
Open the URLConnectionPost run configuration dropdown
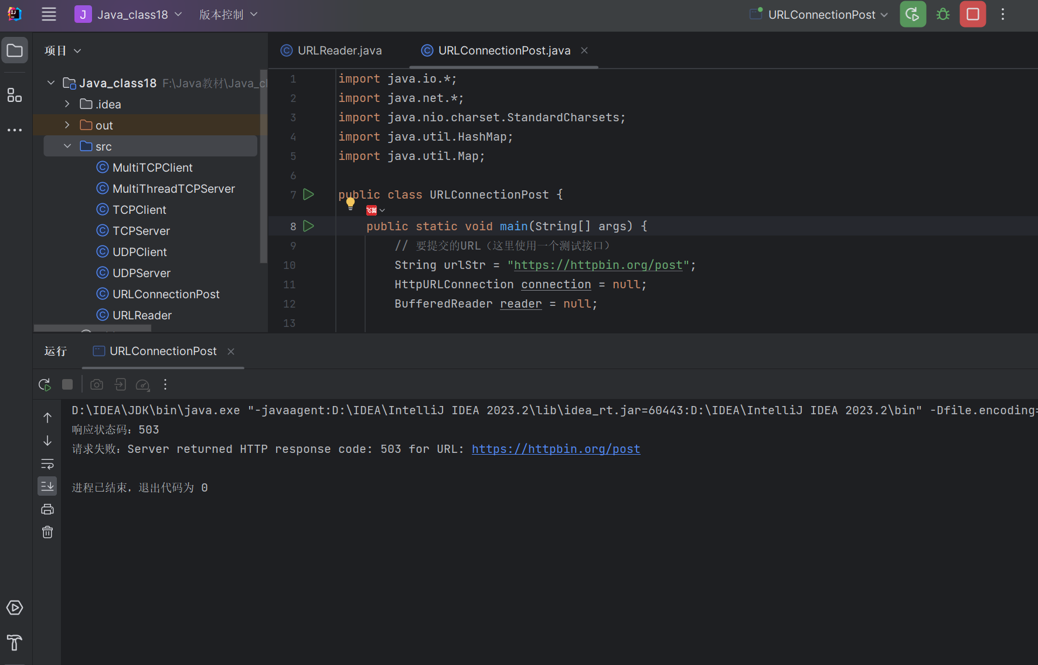point(819,15)
